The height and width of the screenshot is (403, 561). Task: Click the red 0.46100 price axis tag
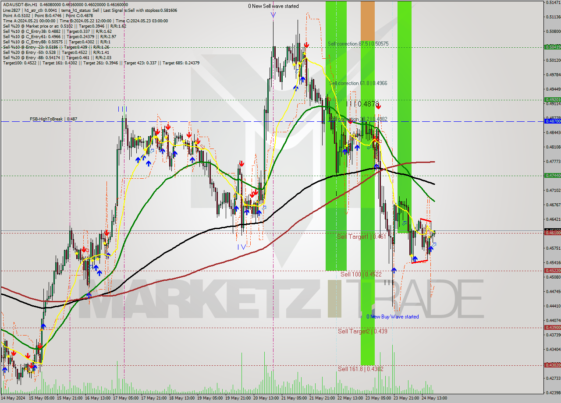click(x=552, y=233)
